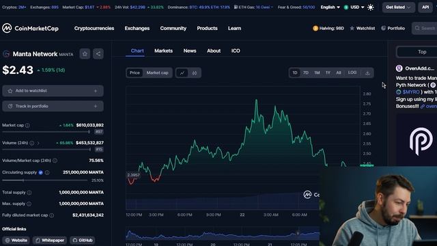The image size is (437, 246).
Task: Open Total supply info icon
Action: point(29,193)
